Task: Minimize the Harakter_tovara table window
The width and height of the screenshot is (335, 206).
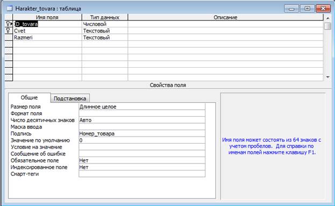Action: click(x=291, y=9)
